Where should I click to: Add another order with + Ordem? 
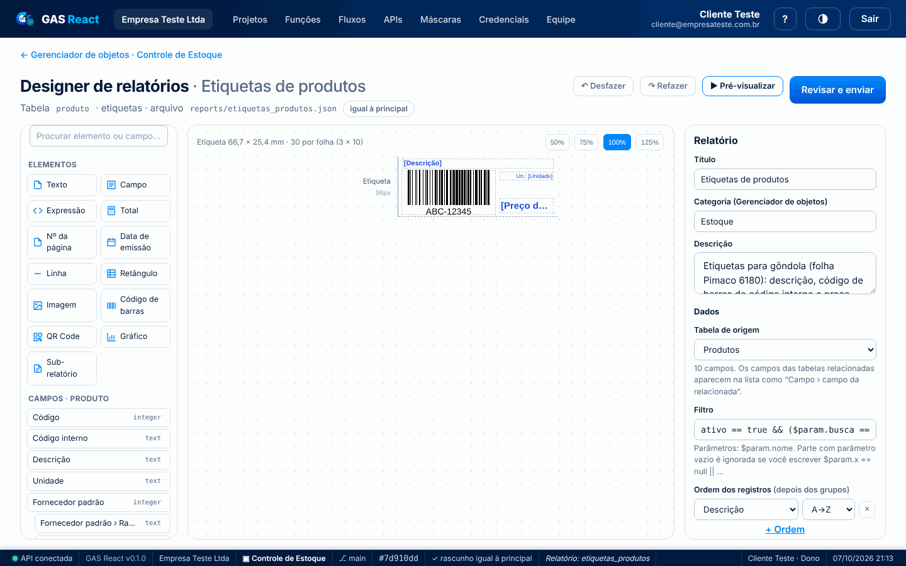(x=785, y=530)
